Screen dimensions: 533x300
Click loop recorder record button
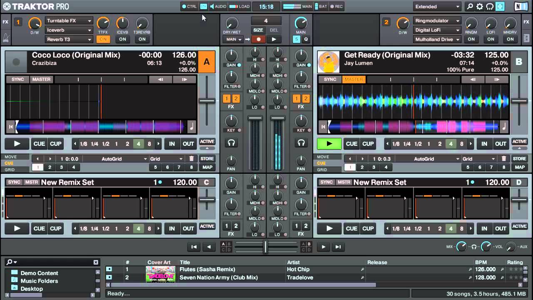(x=258, y=39)
